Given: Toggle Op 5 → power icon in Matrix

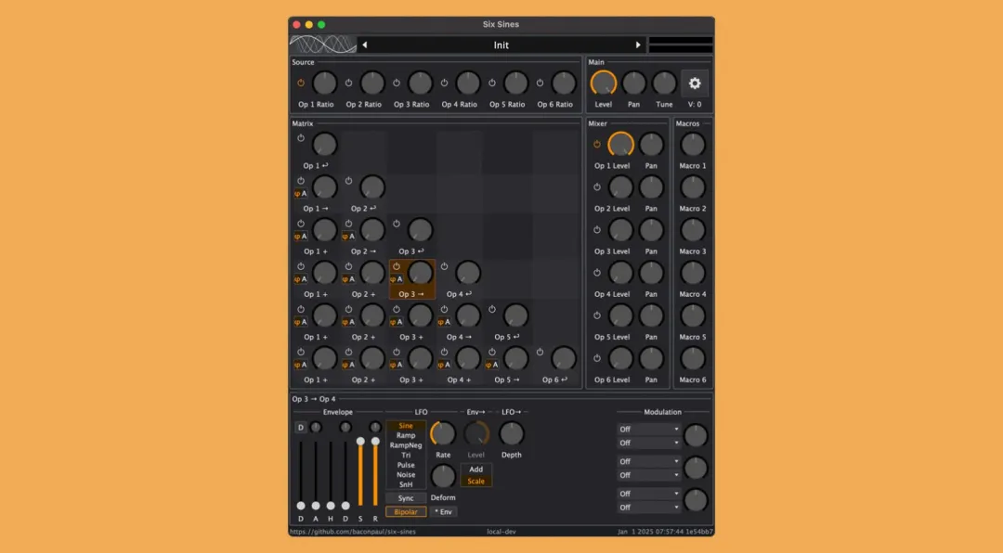Looking at the screenshot, I should pos(492,352).
